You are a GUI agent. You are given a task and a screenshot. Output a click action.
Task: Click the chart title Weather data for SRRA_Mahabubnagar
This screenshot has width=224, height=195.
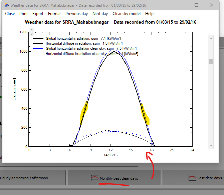[110, 22]
